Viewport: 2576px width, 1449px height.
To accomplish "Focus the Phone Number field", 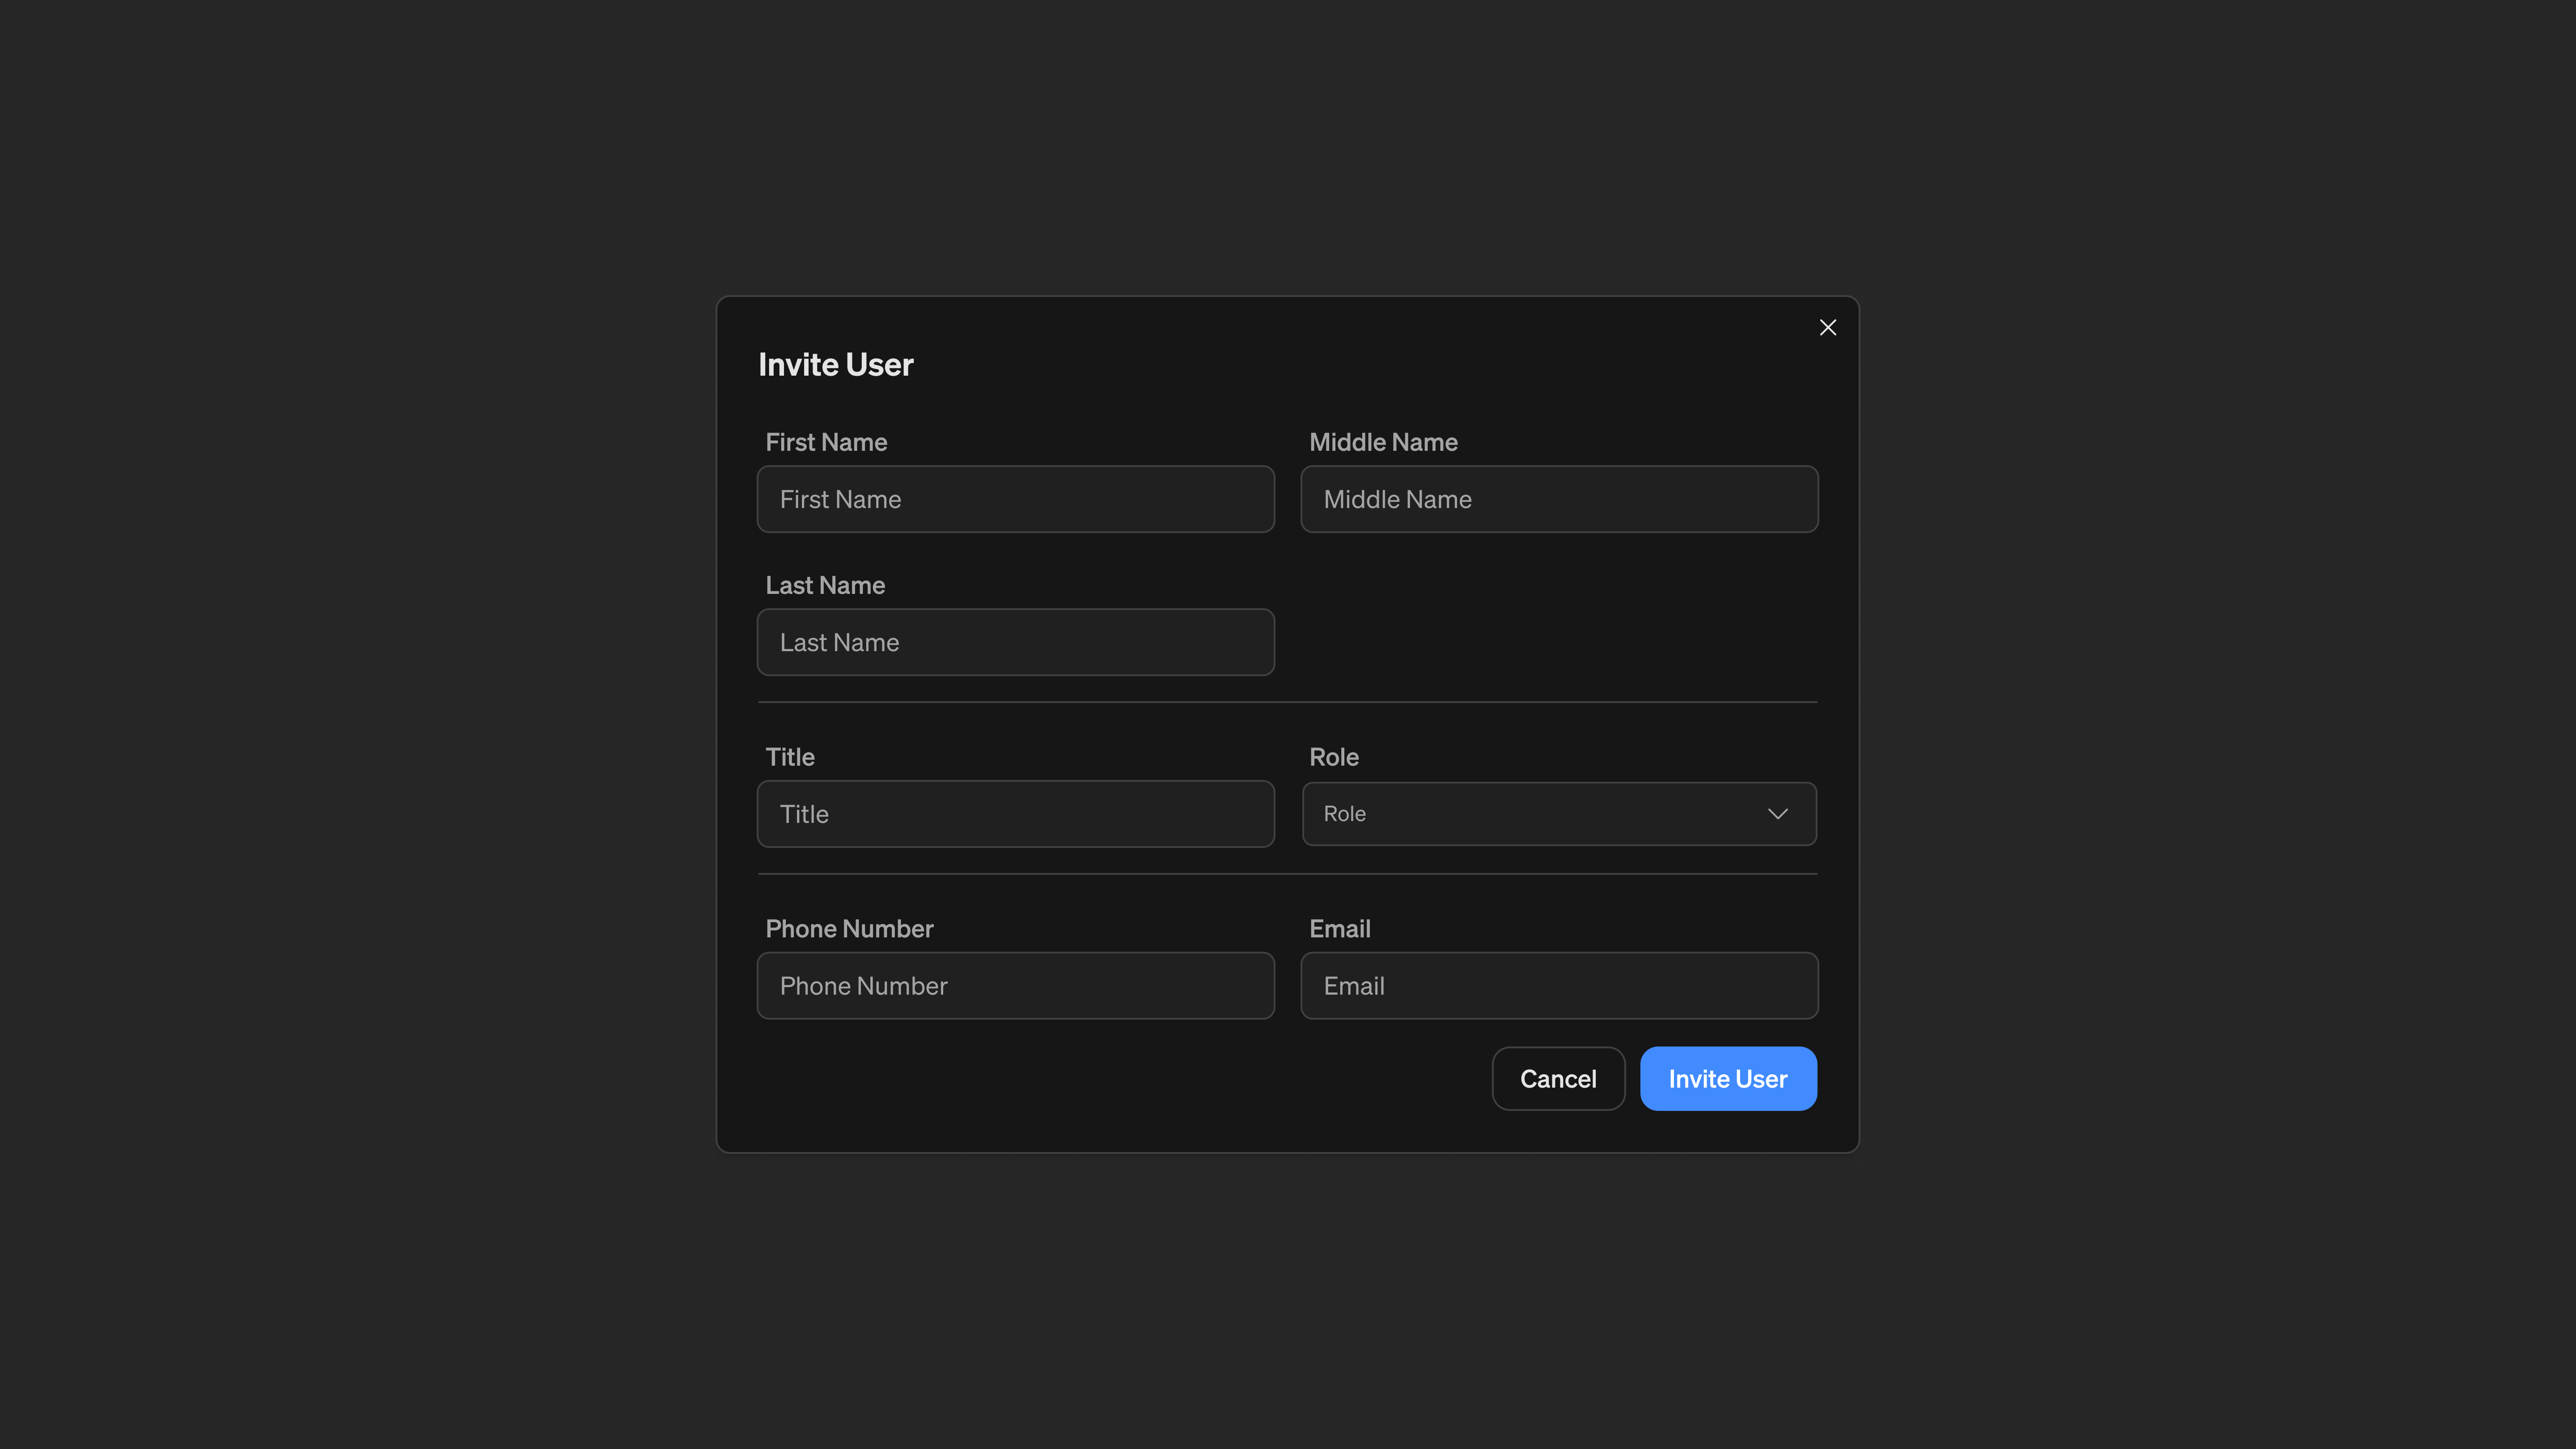I will (1015, 986).
